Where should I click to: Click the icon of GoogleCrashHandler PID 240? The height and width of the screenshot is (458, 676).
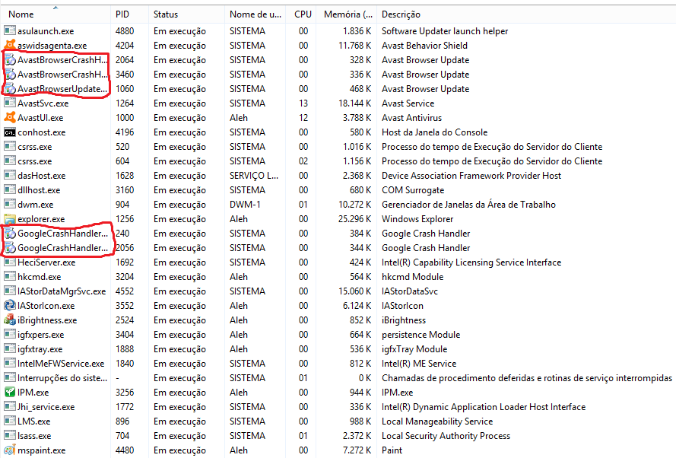[x=9, y=234]
